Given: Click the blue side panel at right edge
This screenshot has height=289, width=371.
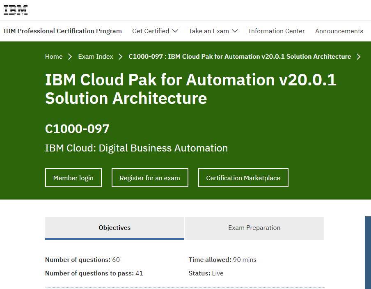Looking at the screenshot, I should pyautogui.click(x=368, y=252).
